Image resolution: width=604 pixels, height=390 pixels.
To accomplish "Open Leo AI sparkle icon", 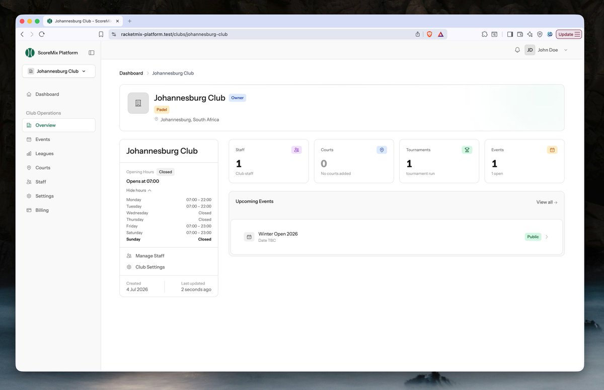I will point(530,34).
